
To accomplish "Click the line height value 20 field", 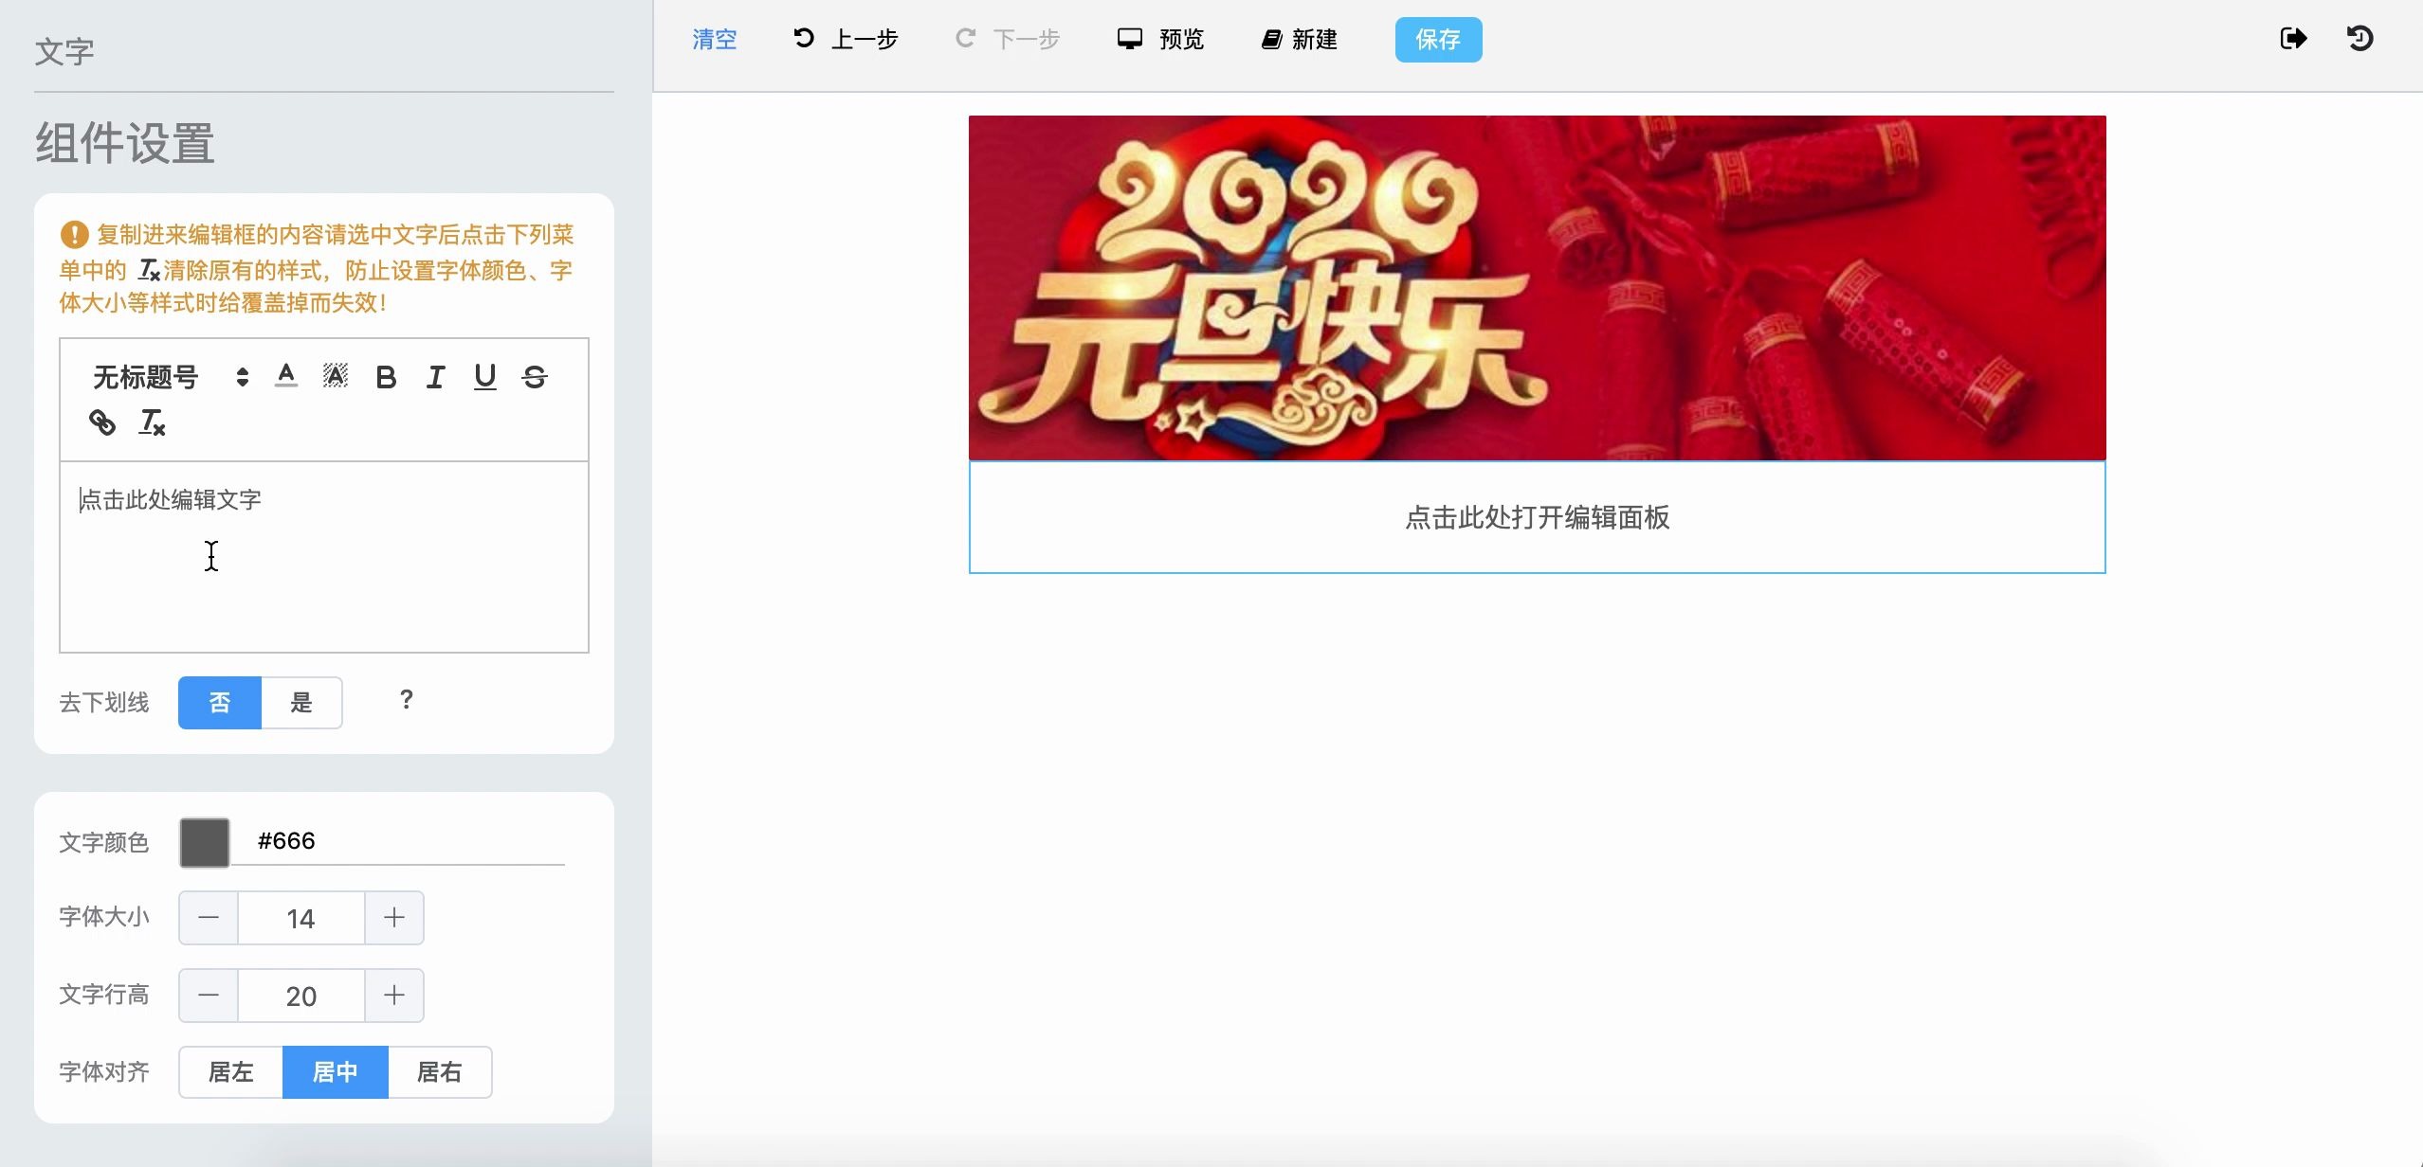I will (x=301, y=996).
